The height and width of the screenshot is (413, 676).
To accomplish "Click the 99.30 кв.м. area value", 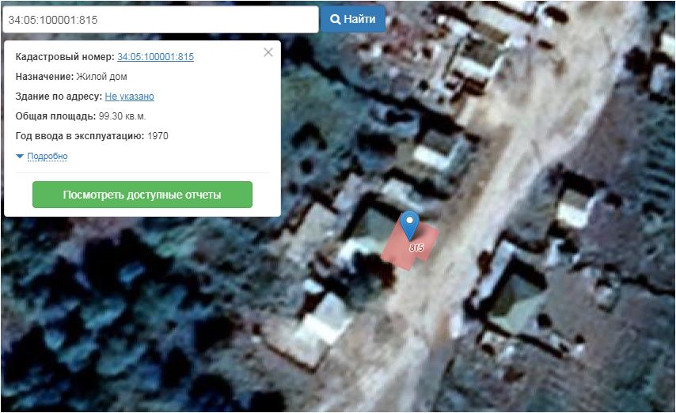I will (x=123, y=116).
